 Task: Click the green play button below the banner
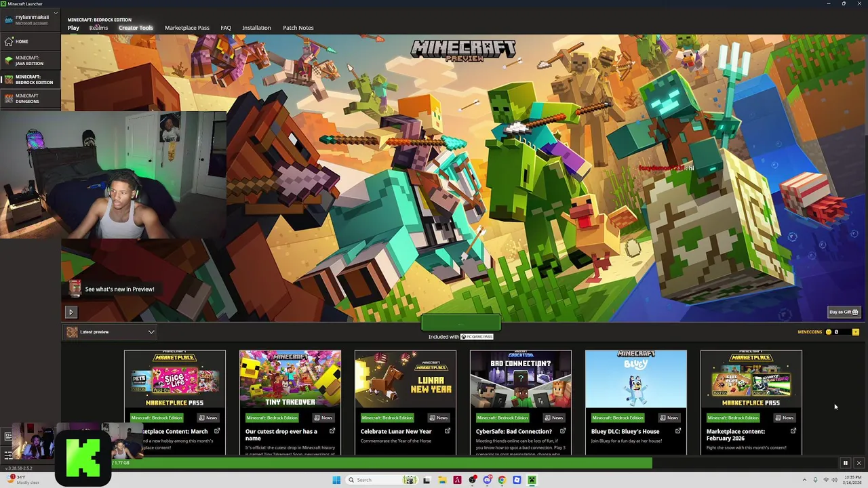tap(461, 323)
